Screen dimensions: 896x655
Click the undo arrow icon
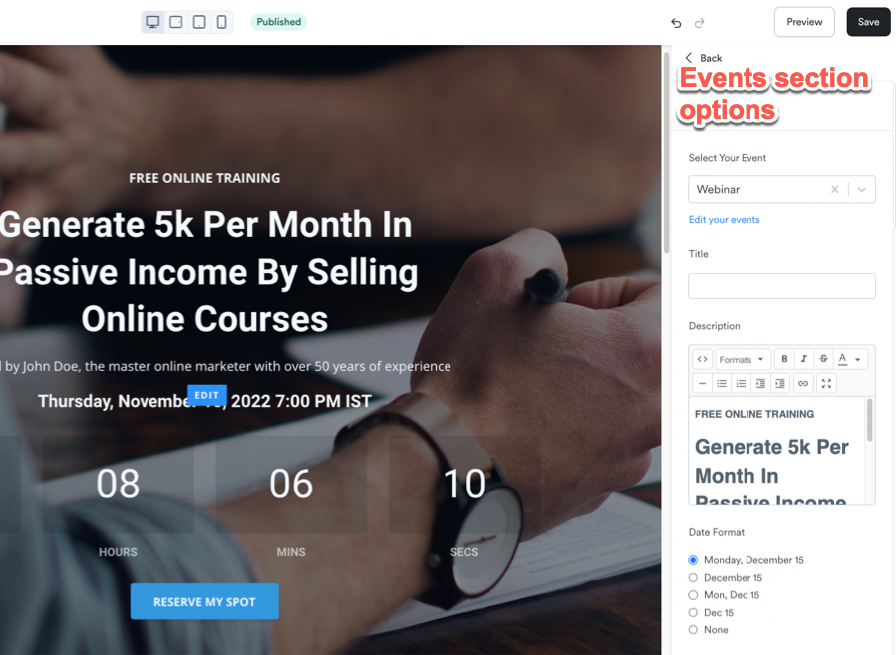676,23
